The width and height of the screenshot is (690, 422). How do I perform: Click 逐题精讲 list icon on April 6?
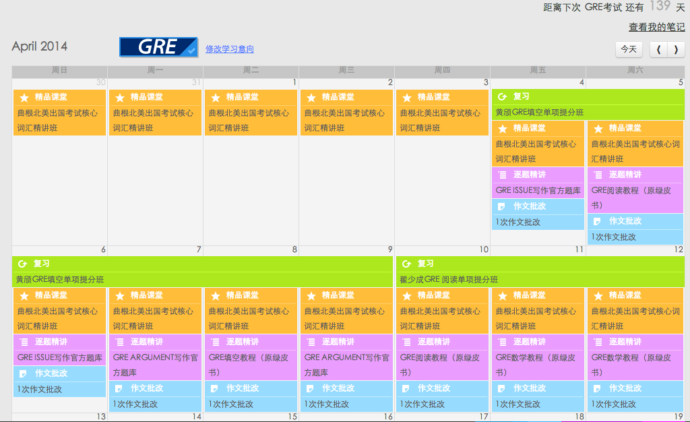coord(24,342)
